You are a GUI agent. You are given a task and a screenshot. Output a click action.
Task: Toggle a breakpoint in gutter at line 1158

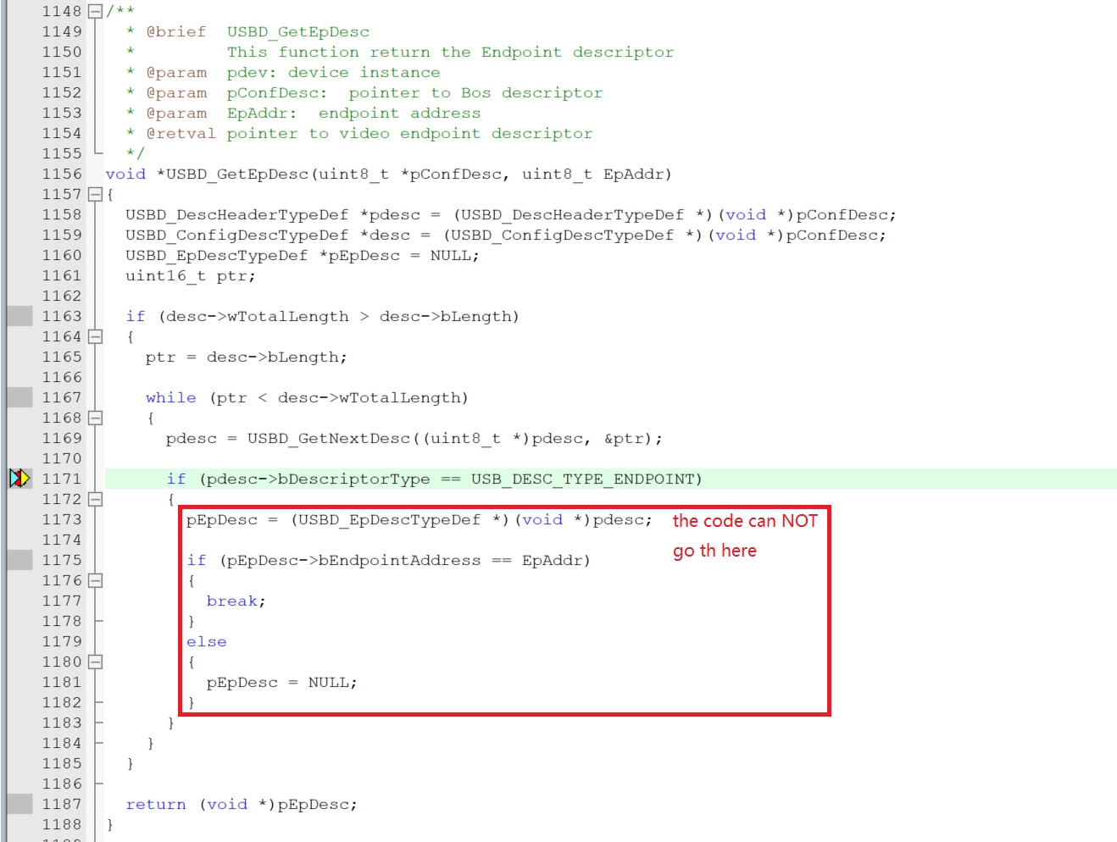click(x=19, y=213)
